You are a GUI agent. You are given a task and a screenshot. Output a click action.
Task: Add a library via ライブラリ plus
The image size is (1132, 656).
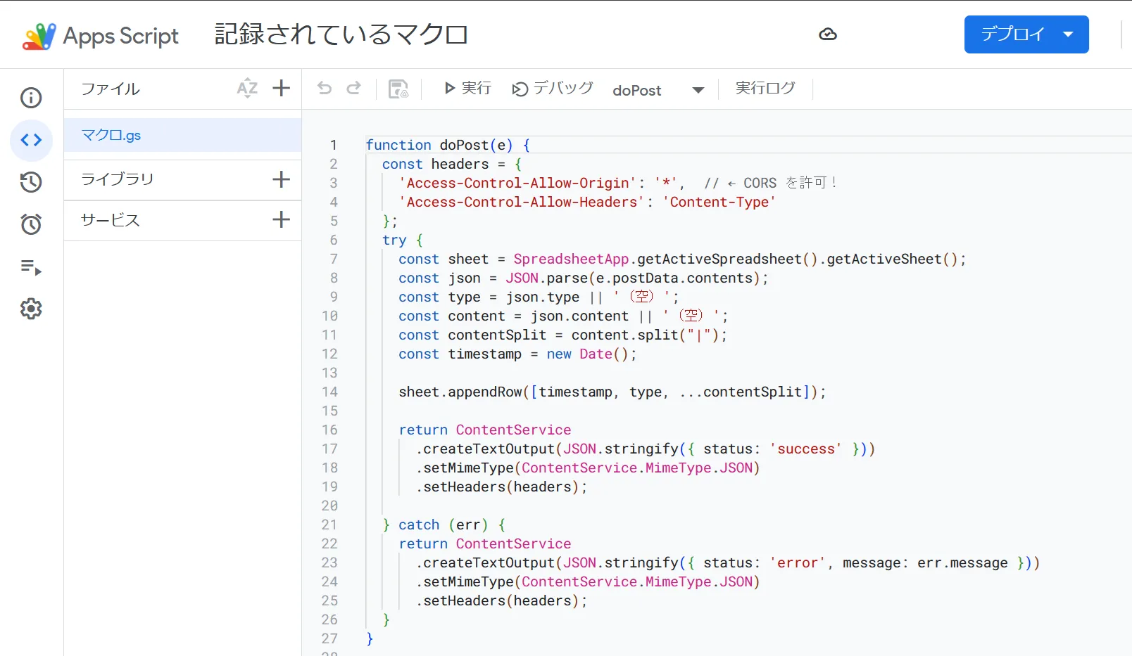tap(281, 179)
